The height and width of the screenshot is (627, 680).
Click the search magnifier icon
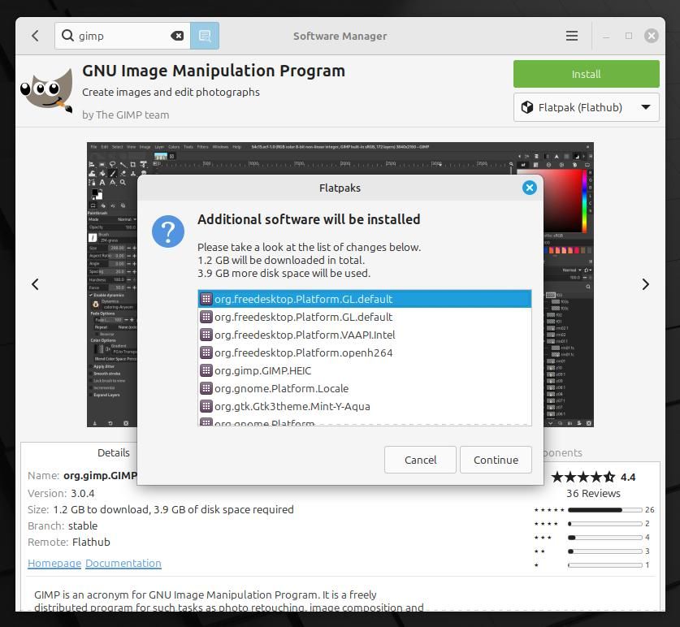point(67,35)
